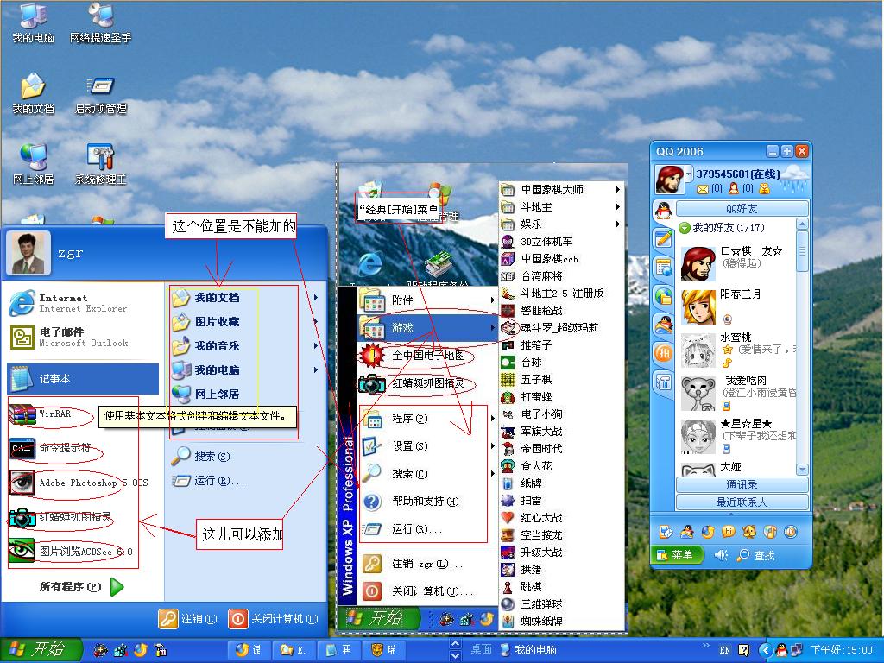The image size is (884, 663).
Task: Select QQ contact 阳春三月
Action: tap(737, 307)
